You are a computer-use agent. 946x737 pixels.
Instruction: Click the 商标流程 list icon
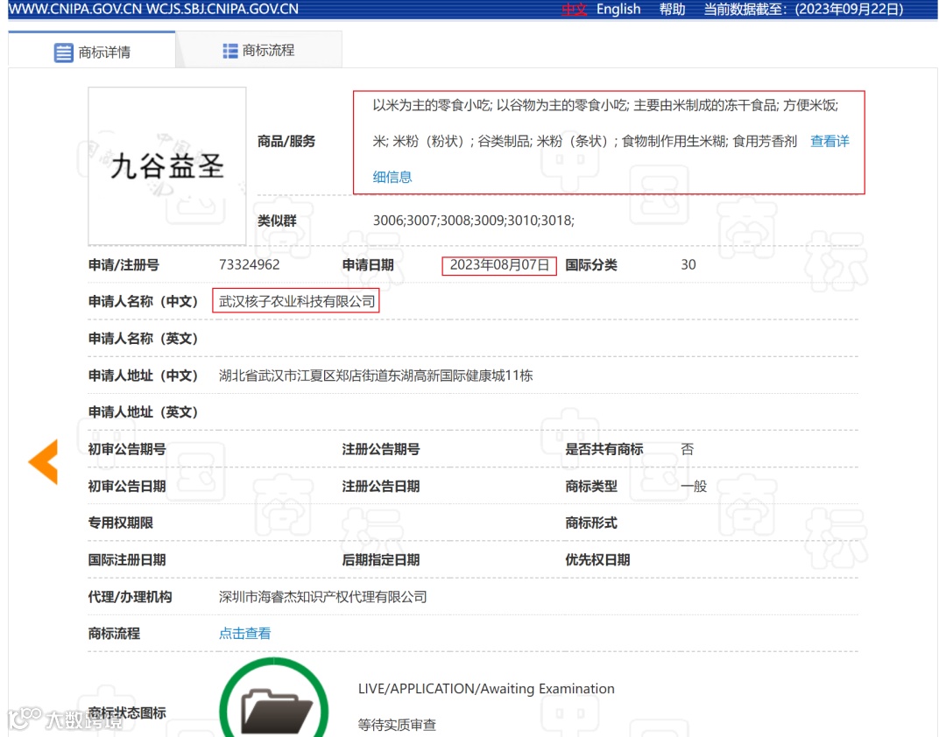[x=229, y=52]
